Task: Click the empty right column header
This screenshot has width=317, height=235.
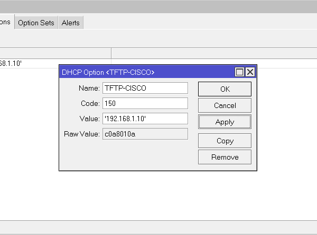Action: click(211, 53)
